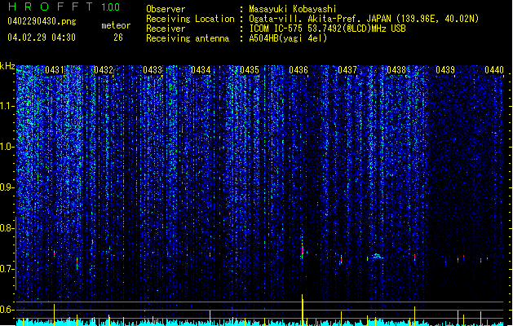This screenshot has height=326, width=513.
Task: Click the 0435 time marker
Action: point(250,69)
